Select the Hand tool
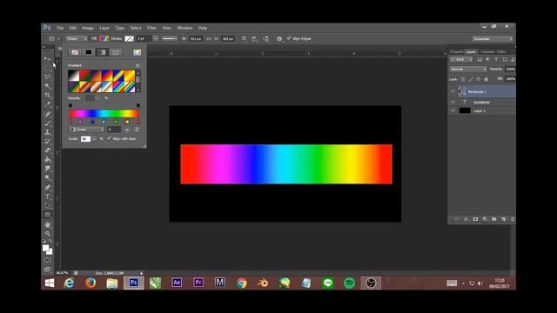Screen dimensions: 557x313 click(47, 224)
